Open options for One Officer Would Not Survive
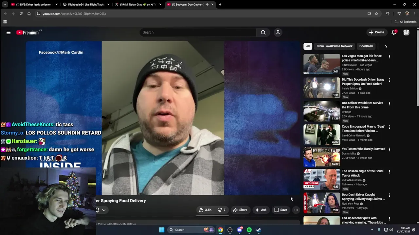 (389, 104)
